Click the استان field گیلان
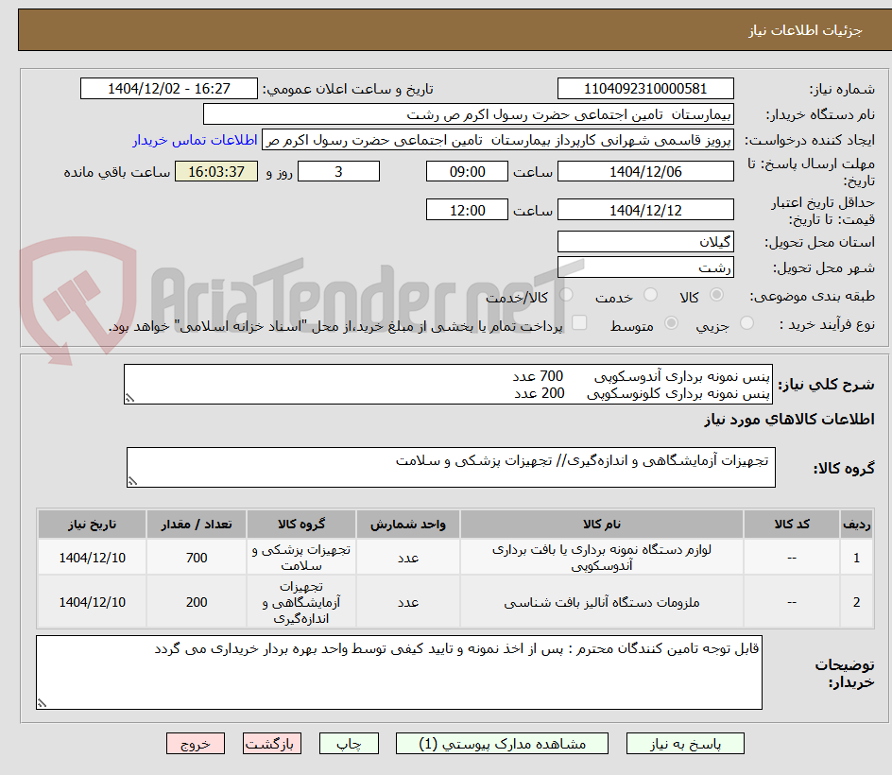This screenshot has width=892, height=775. pyautogui.click(x=645, y=242)
